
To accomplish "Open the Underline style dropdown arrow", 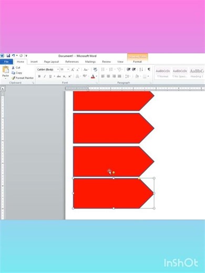I will 54,77.
